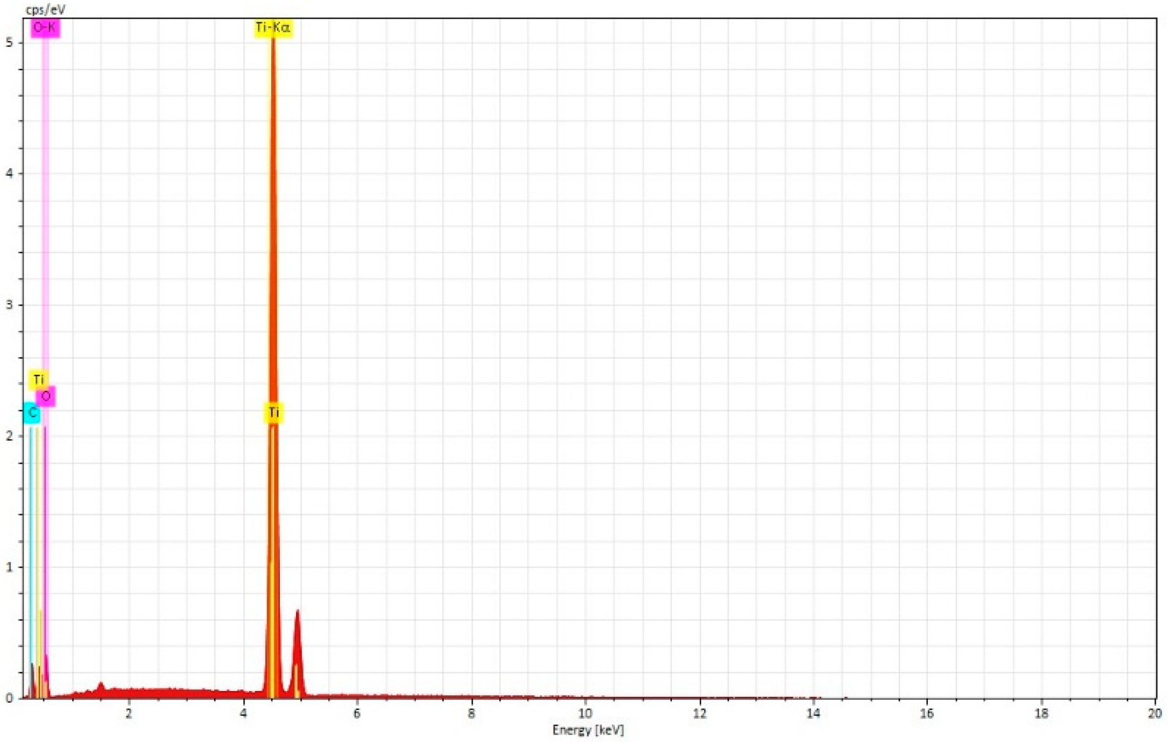Click the 3 tick on y-axis
The height and width of the screenshot is (742, 1172).
coord(9,305)
